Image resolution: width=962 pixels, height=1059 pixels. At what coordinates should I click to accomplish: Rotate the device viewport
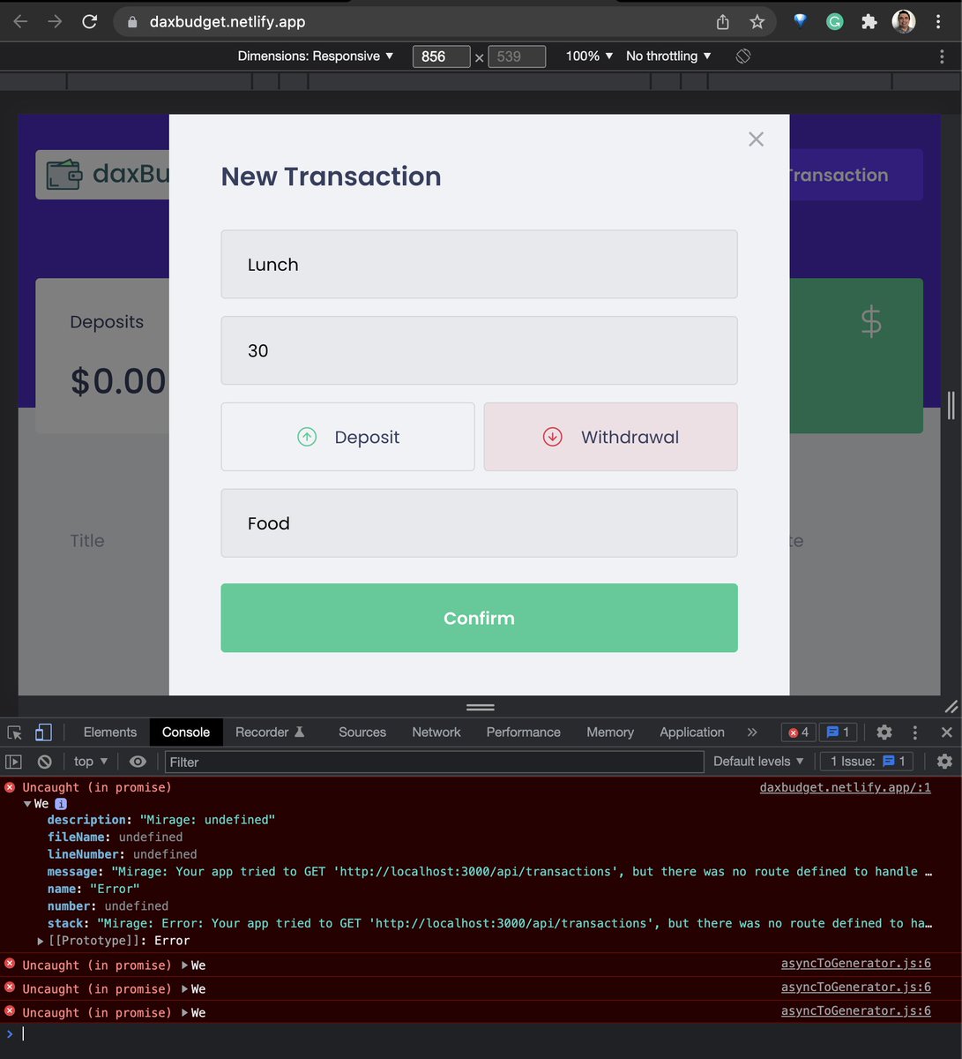[743, 56]
